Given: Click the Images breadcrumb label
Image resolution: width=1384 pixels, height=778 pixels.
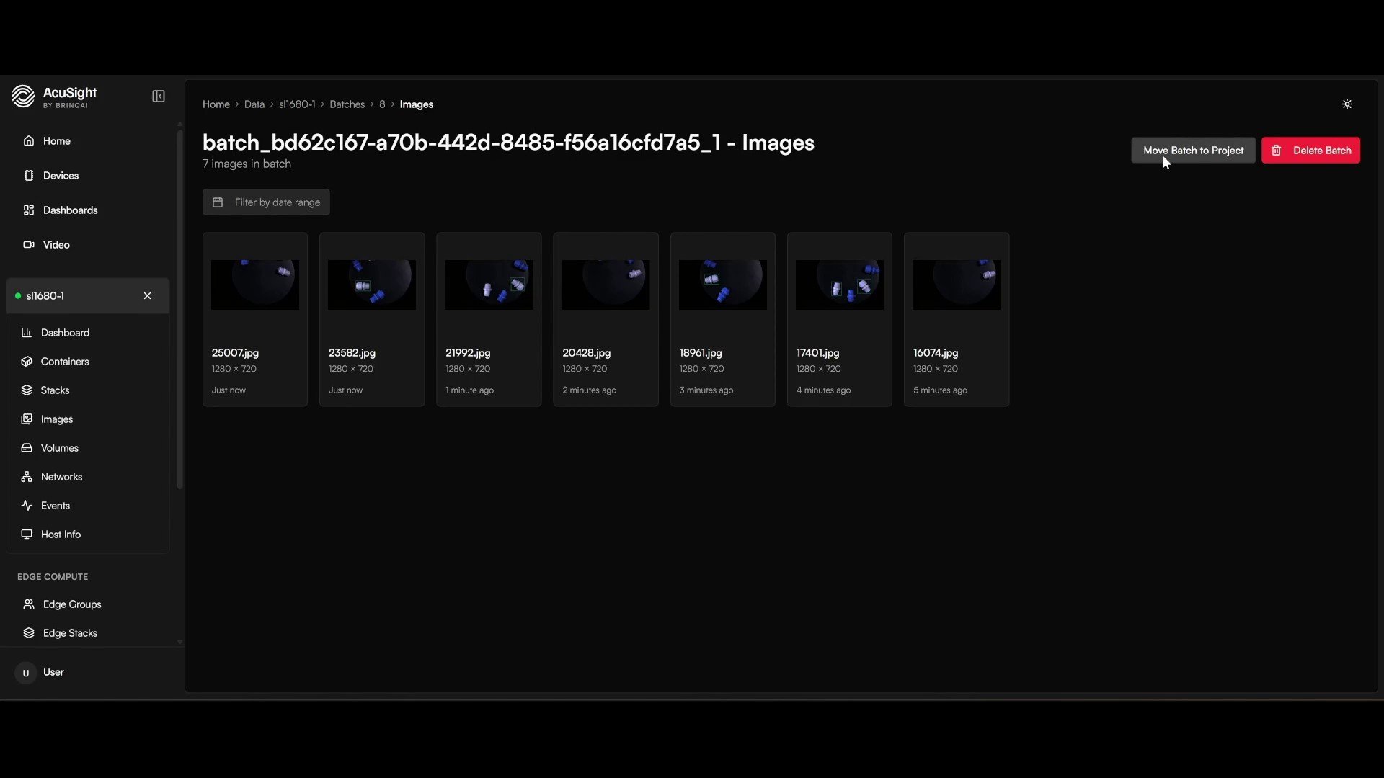Looking at the screenshot, I should [417, 104].
